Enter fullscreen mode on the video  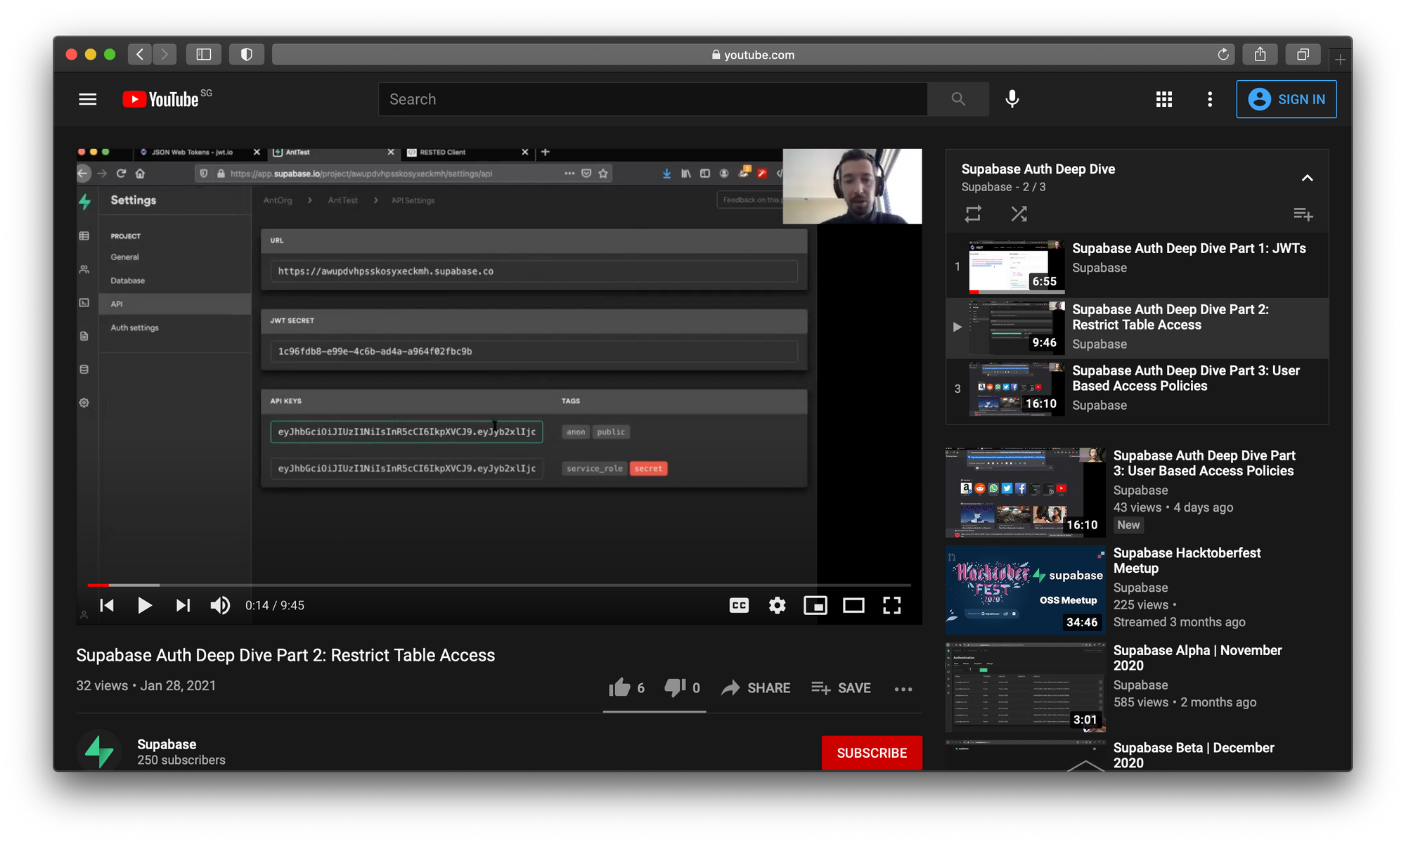pyautogui.click(x=891, y=605)
